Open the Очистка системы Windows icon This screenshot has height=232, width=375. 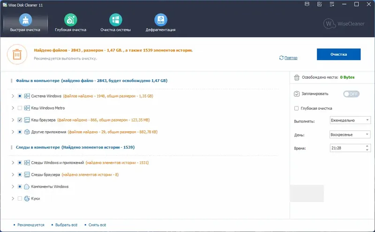[115, 20]
